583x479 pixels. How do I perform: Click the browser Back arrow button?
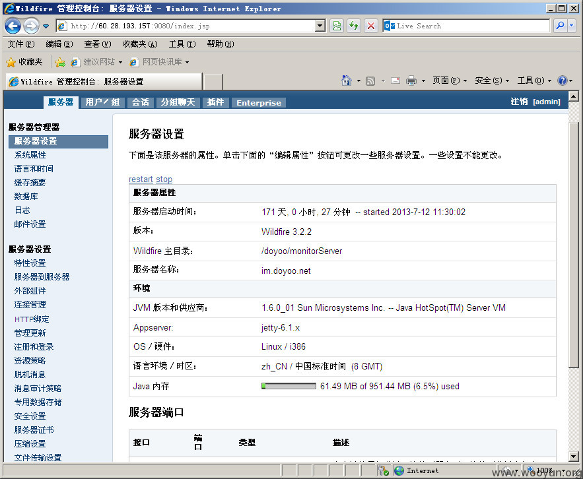[13, 26]
